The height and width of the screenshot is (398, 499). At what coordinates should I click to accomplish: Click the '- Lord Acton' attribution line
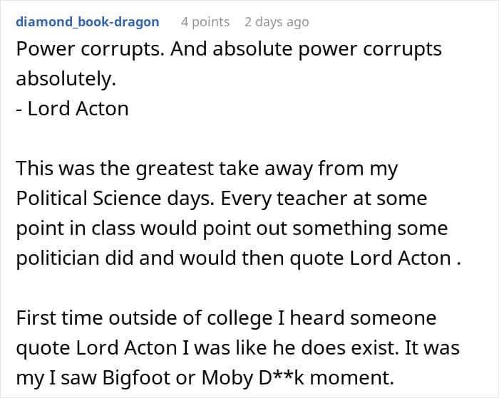[x=72, y=108]
